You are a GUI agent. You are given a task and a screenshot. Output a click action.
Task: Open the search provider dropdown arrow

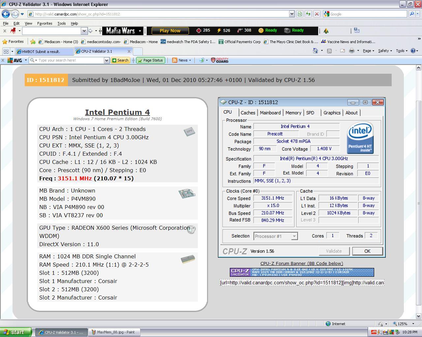click(x=417, y=14)
